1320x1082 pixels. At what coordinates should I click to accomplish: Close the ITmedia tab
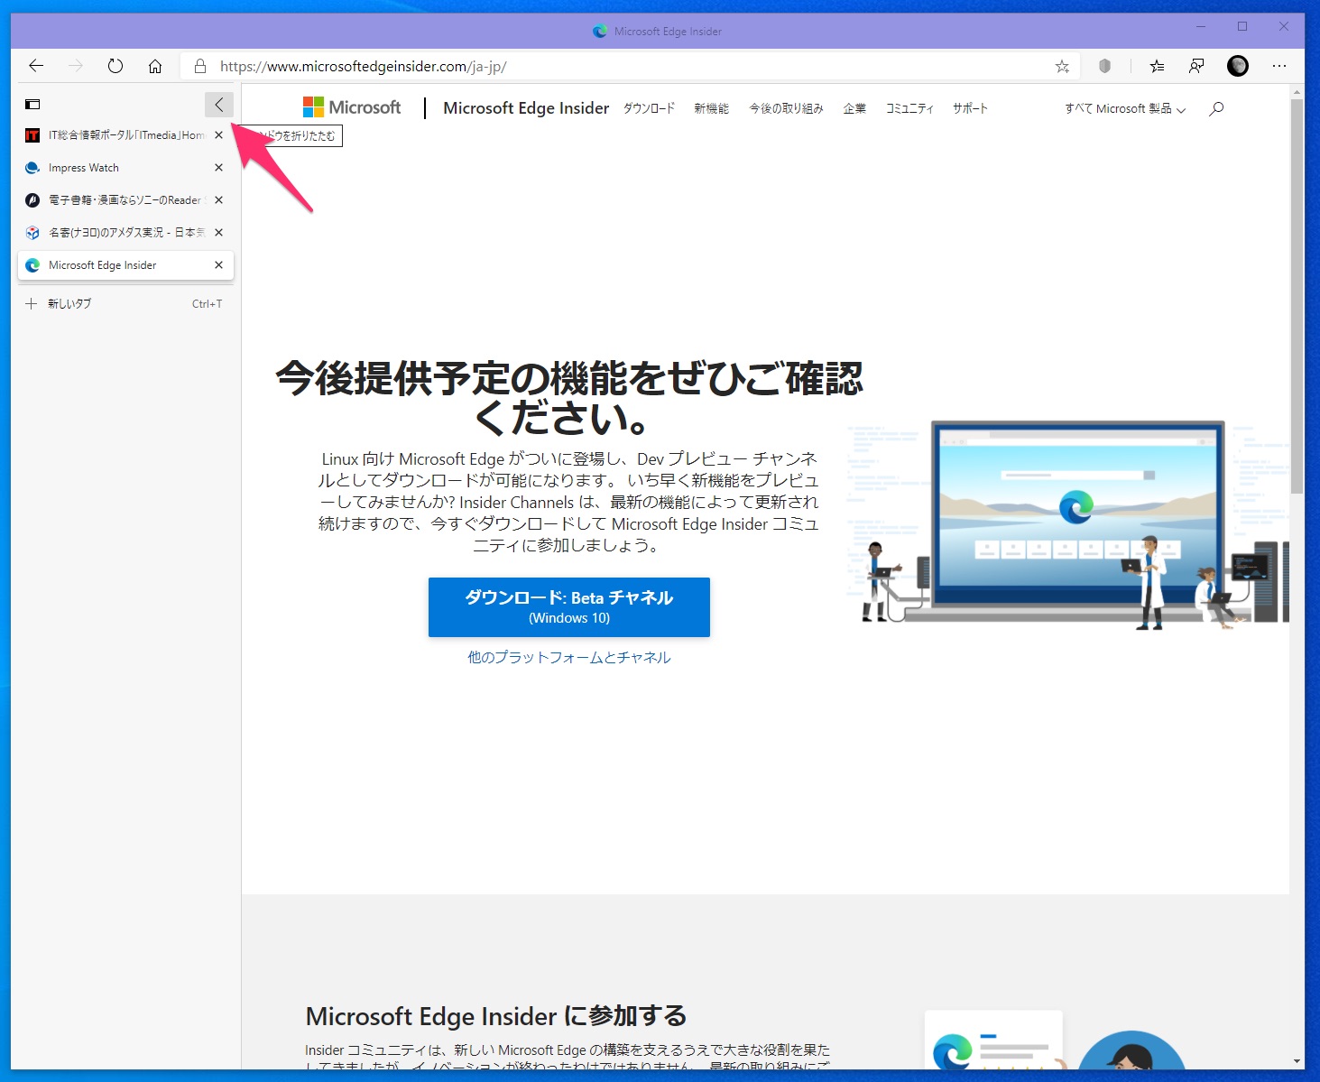[x=218, y=135]
